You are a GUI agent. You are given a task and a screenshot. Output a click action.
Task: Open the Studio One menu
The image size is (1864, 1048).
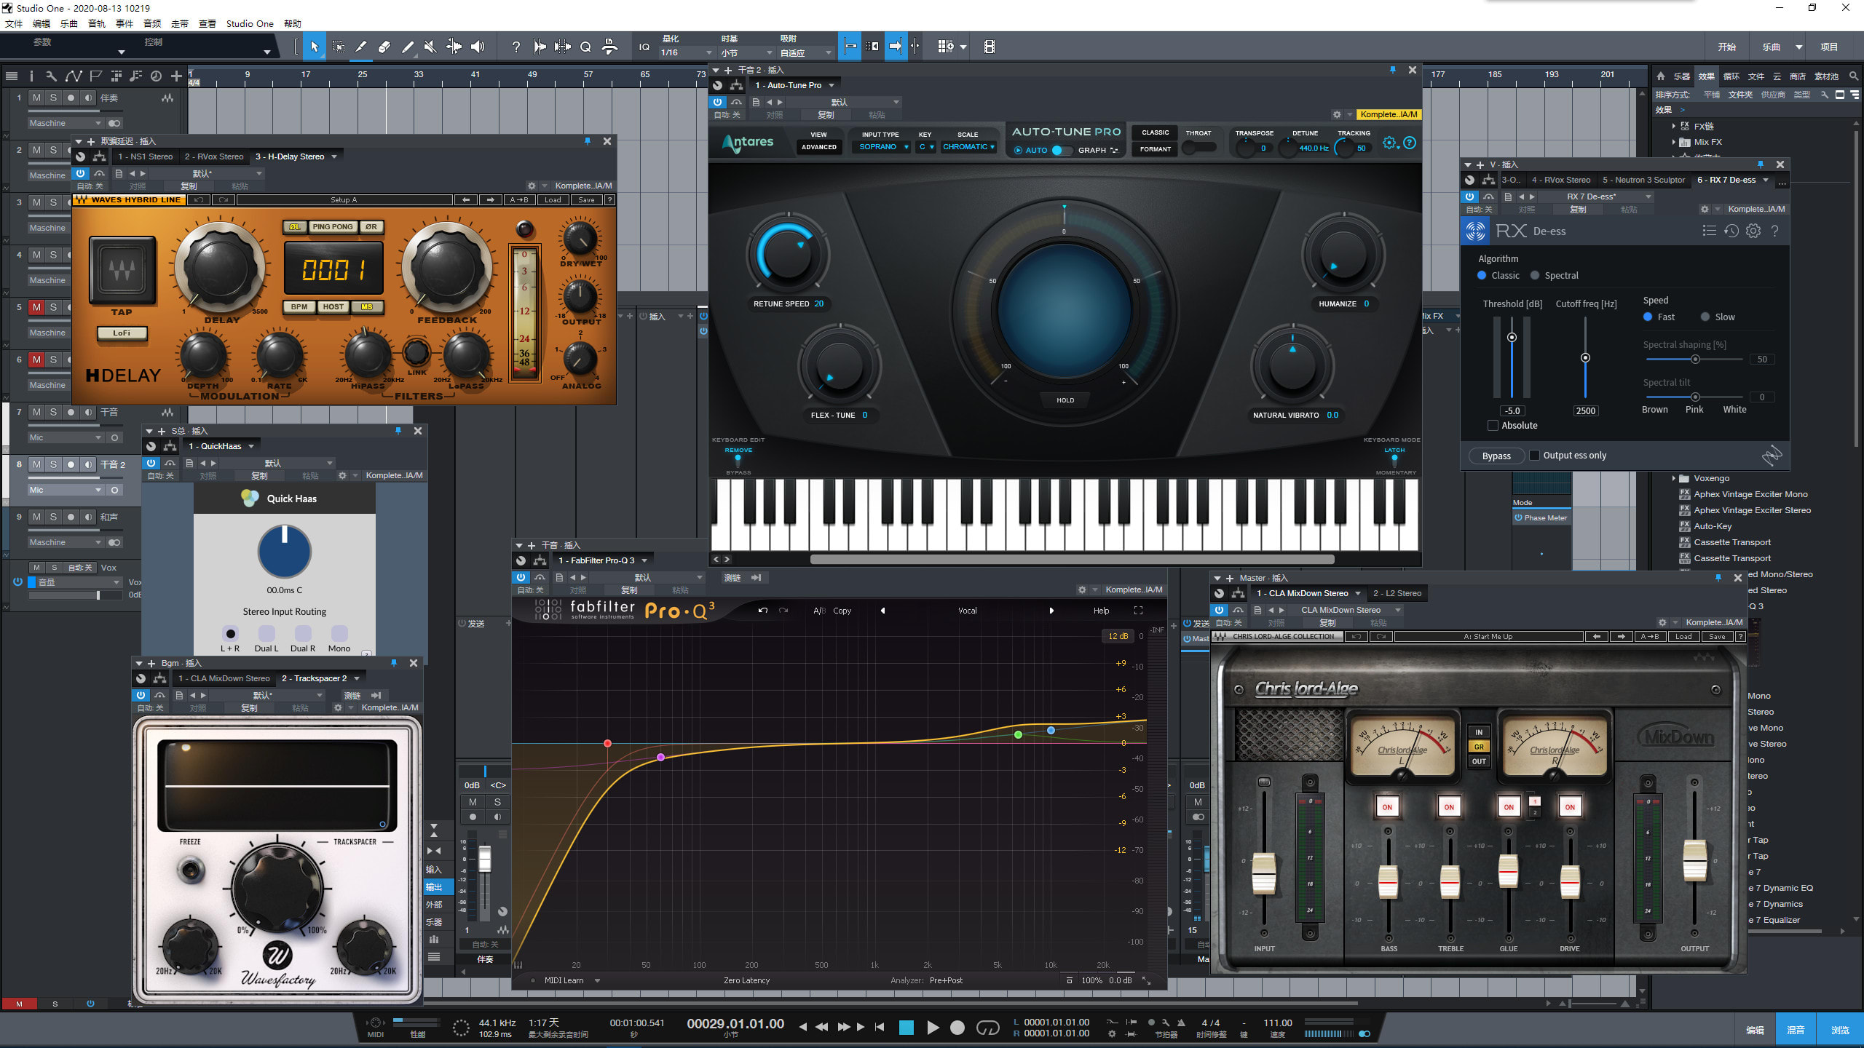click(x=250, y=23)
